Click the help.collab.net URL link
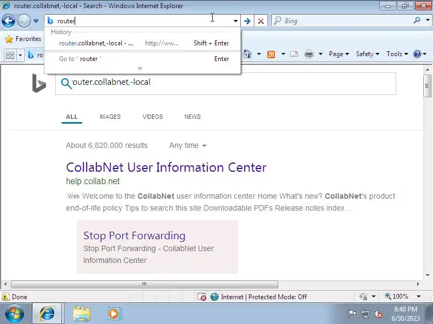Image resolution: width=433 pixels, height=324 pixels. (x=93, y=181)
